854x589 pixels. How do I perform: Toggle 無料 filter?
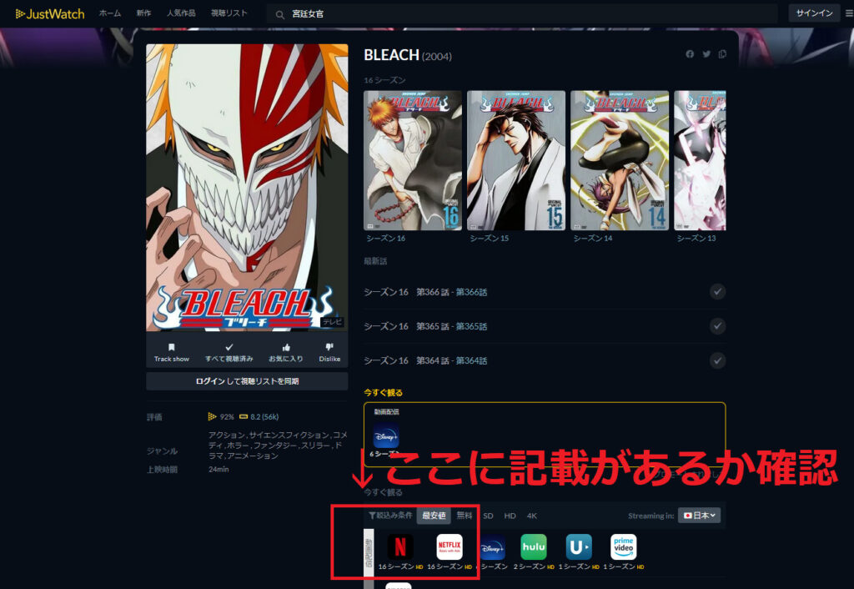pyautogui.click(x=465, y=516)
